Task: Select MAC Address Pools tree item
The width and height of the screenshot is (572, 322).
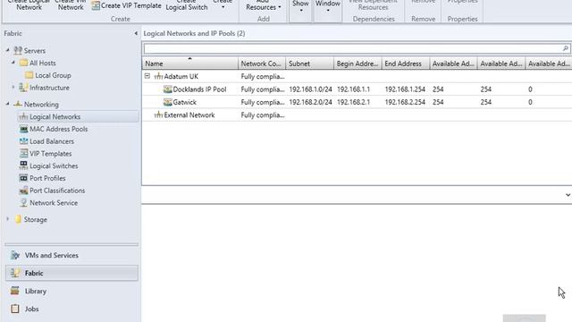Action: 58,129
